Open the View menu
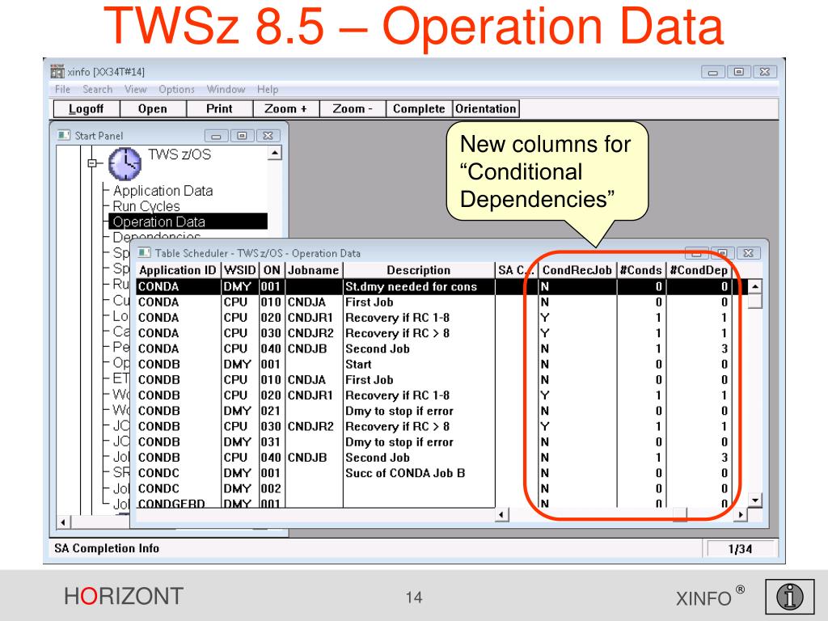Image resolution: width=828 pixels, height=621 pixels. click(x=136, y=89)
